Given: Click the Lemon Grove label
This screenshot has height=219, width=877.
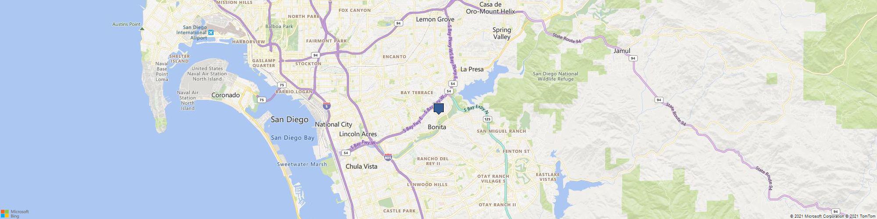Looking at the screenshot, I should 435,19.
